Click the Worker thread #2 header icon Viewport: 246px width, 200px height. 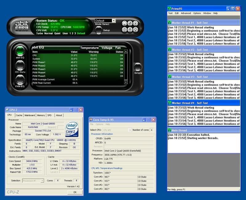coord(169,50)
